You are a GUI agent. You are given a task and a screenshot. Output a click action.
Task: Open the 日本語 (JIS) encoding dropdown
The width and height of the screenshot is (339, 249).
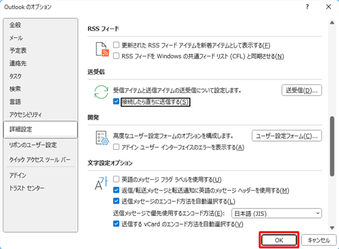click(x=277, y=213)
